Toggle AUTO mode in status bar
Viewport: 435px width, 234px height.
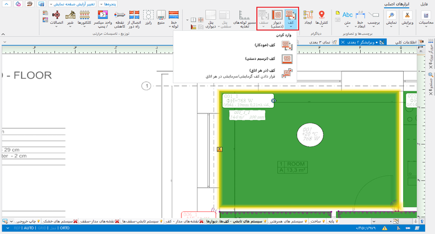(x=29, y=228)
